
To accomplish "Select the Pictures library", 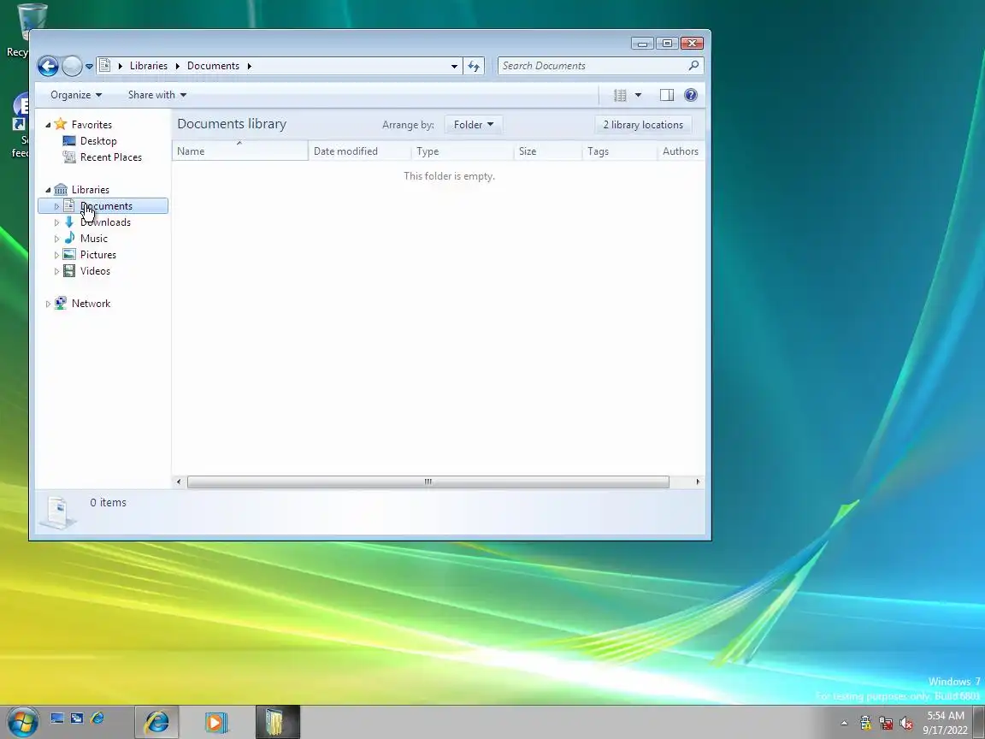I will 98,255.
